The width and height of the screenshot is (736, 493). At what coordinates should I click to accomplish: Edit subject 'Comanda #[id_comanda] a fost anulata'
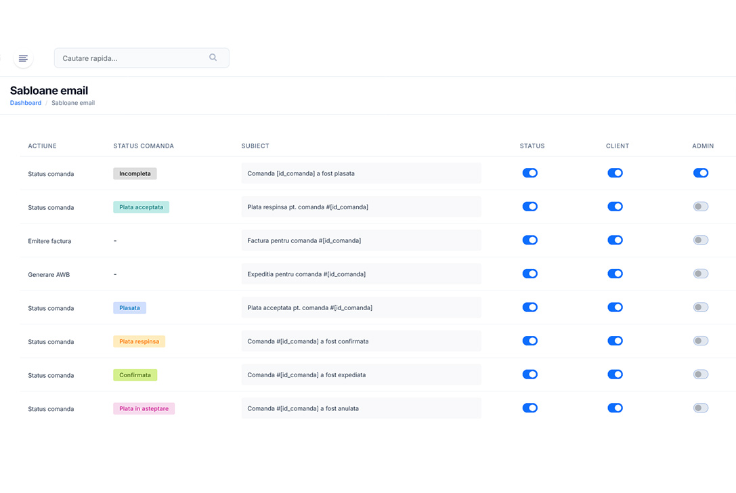pos(361,408)
